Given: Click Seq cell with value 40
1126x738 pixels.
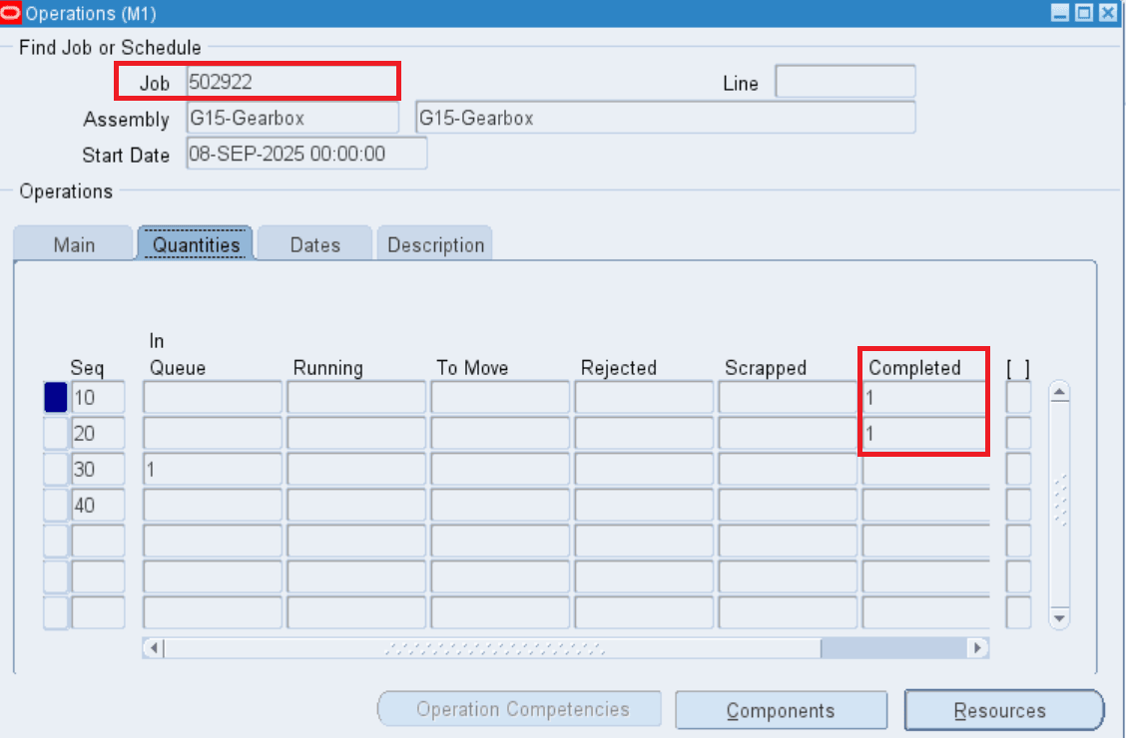Looking at the screenshot, I should coord(98,505).
